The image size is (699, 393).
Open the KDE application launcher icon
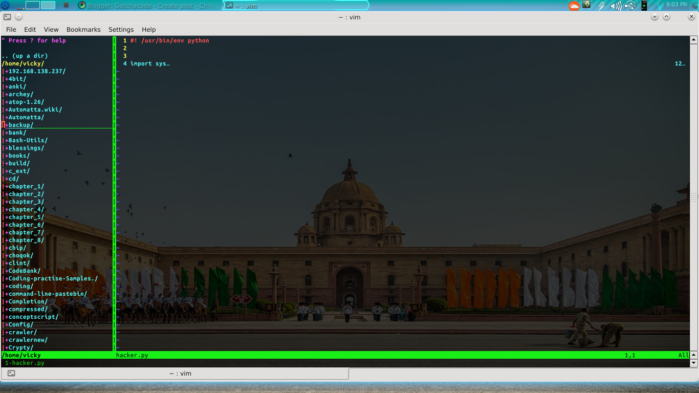point(5,5)
